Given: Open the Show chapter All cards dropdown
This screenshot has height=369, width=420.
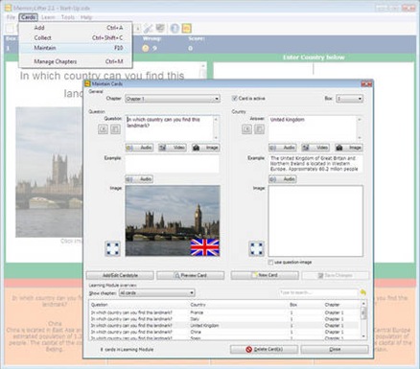Looking at the screenshot, I should (156, 292).
